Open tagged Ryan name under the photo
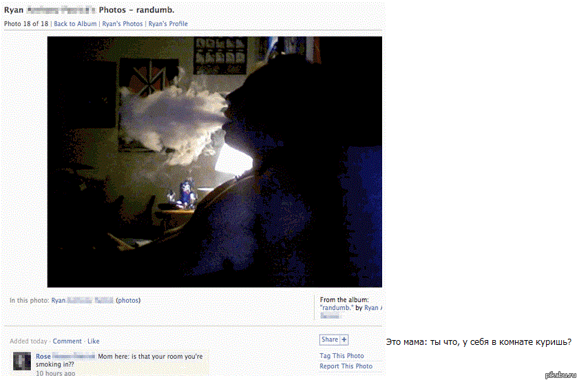Image resolution: width=577 pixels, height=380 pixels. pos(82,301)
